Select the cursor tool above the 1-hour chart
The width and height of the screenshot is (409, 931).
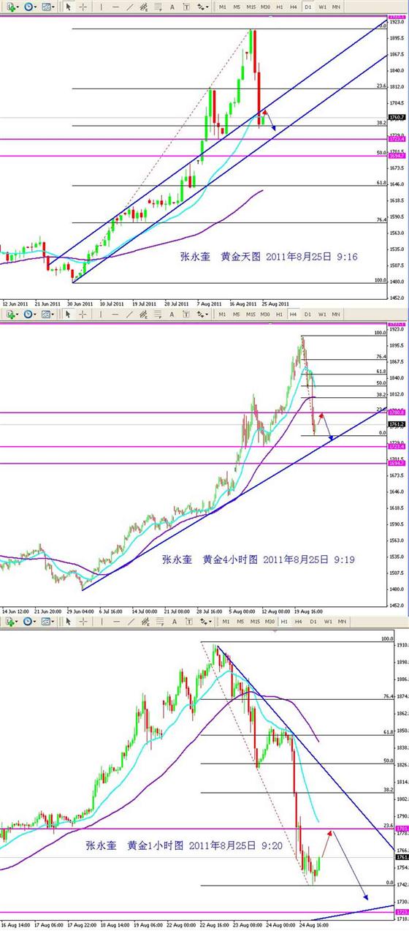click(69, 621)
